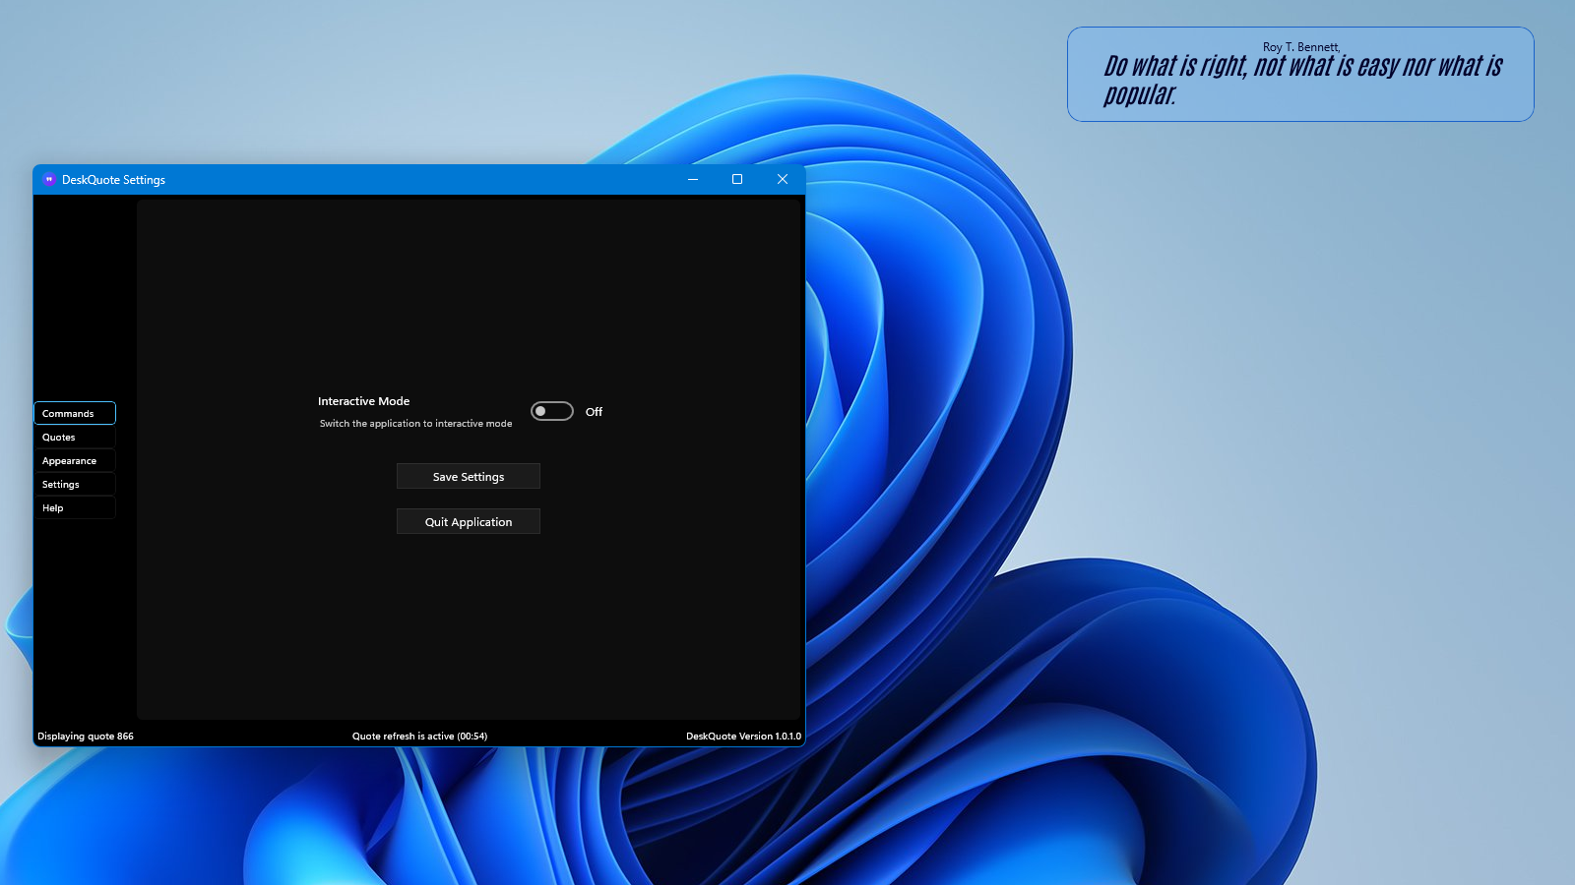
Task: Enable Interactive Mode
Action: click(551, 411)
